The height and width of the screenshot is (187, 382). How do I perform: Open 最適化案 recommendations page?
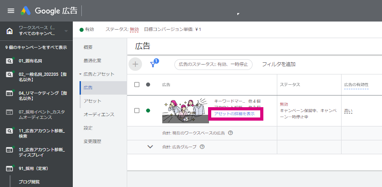coord(92,61)
